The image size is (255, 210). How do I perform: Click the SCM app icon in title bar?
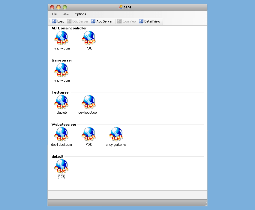tap(121, 7)
